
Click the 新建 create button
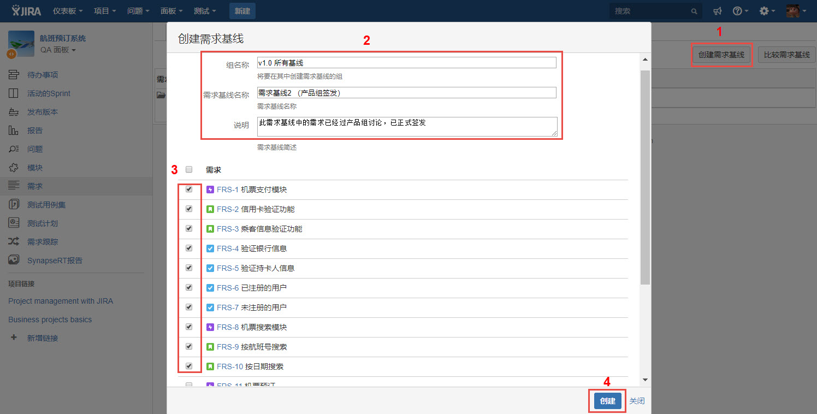tap(242, 11)
